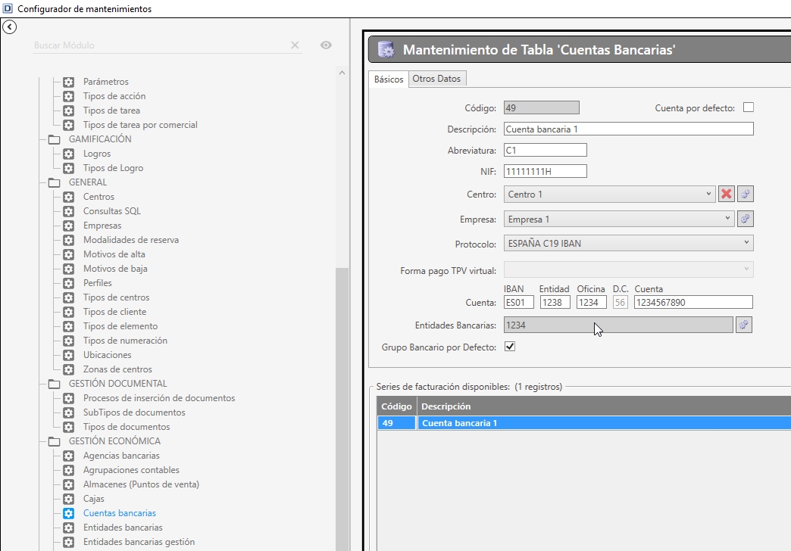Click gear icon beside Empresas

69,226
